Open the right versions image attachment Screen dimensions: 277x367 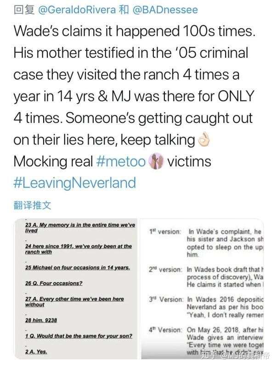coord(202,289)
